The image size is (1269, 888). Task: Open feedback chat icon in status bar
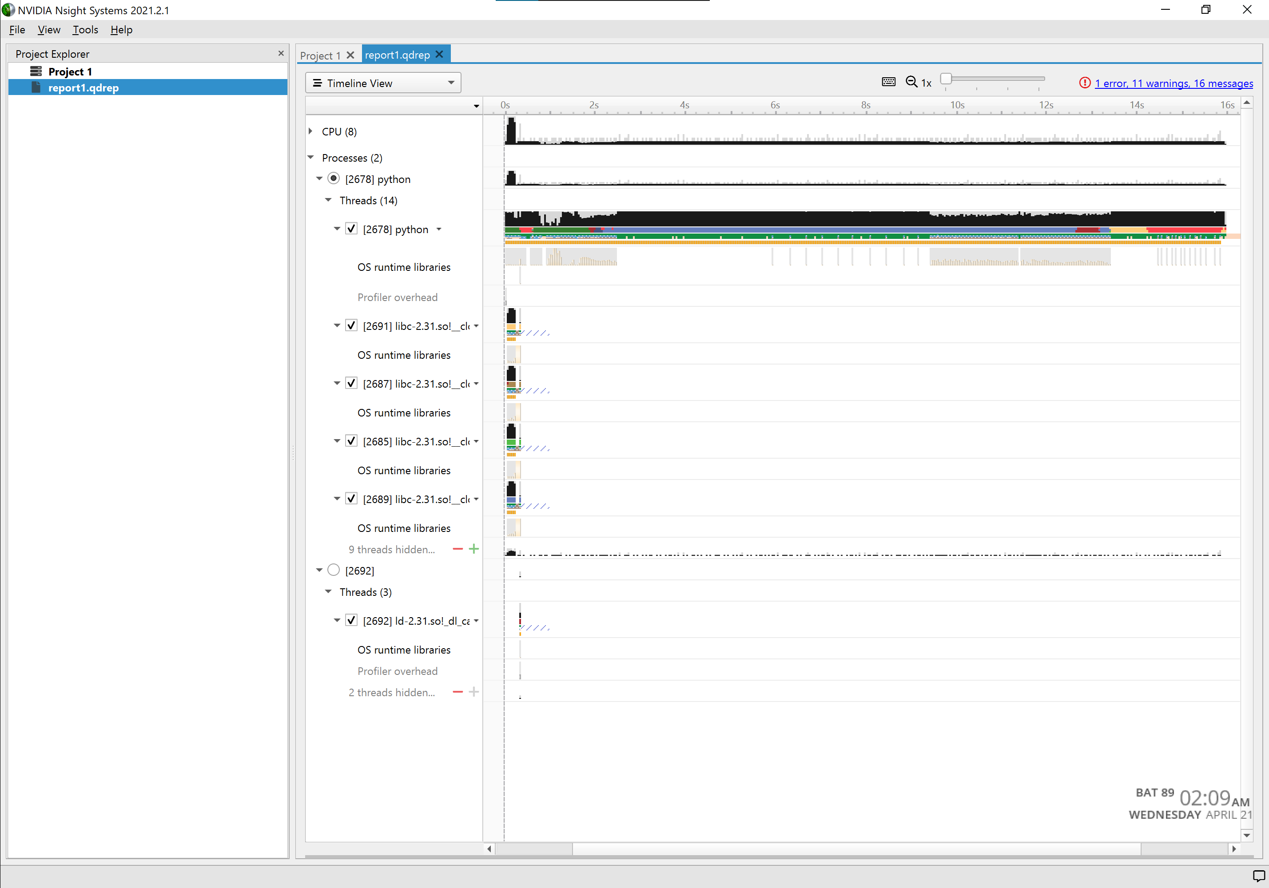tap(1258, 876)
